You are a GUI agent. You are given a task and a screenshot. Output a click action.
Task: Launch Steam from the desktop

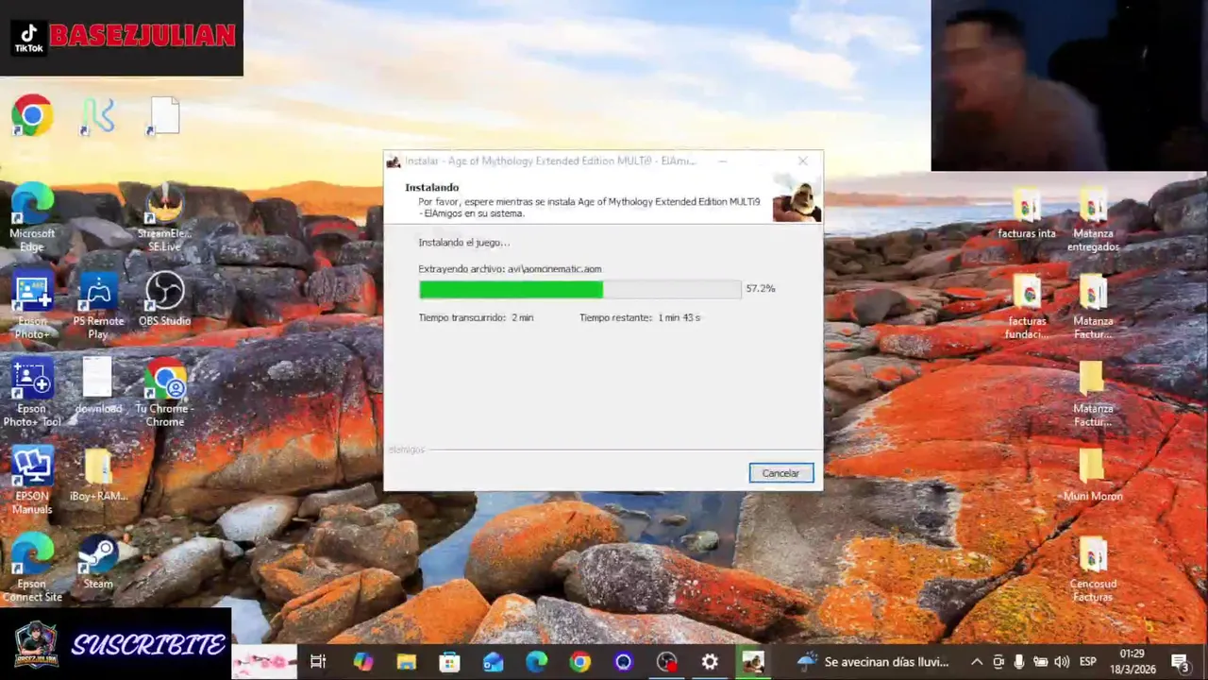tap(98, 562)
